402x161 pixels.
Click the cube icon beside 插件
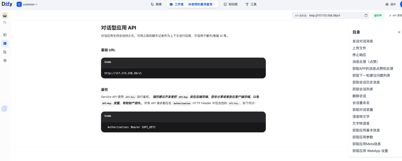coord(387,4)
